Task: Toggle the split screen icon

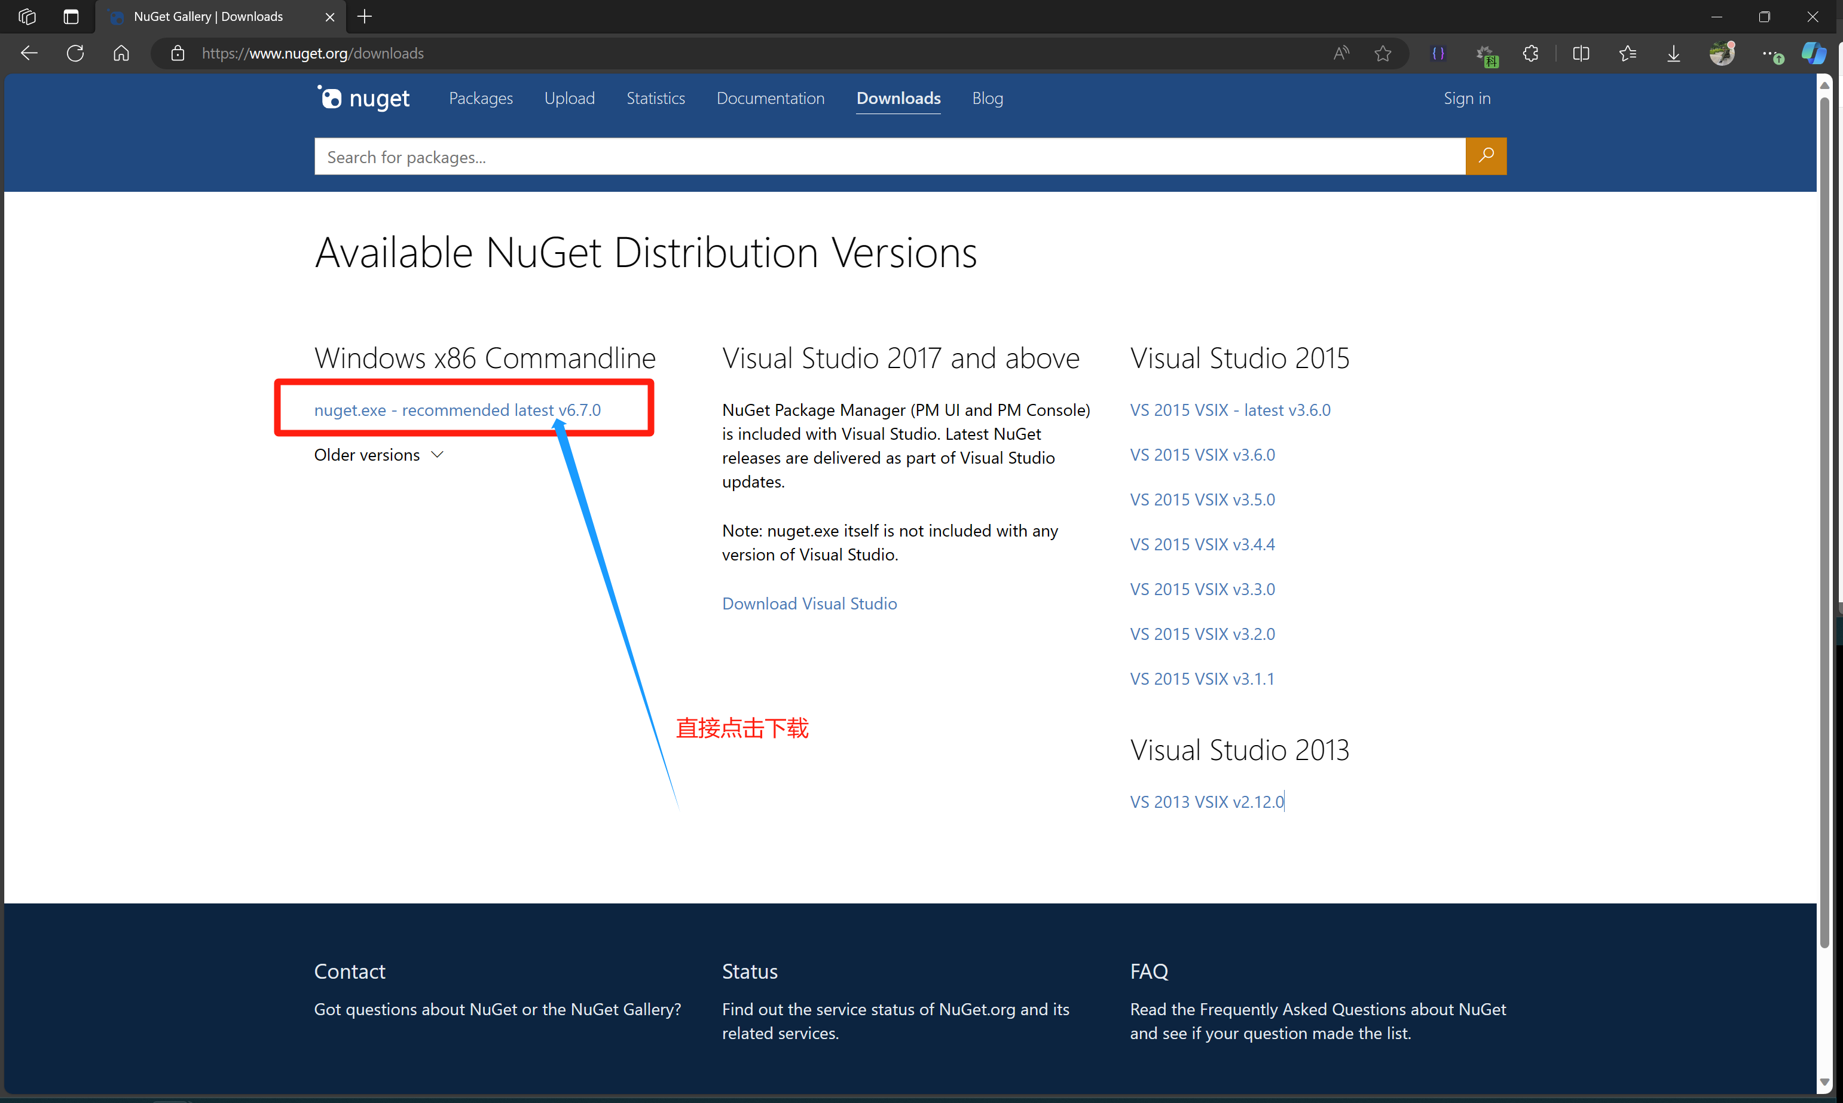Action: pos(1581,54)
